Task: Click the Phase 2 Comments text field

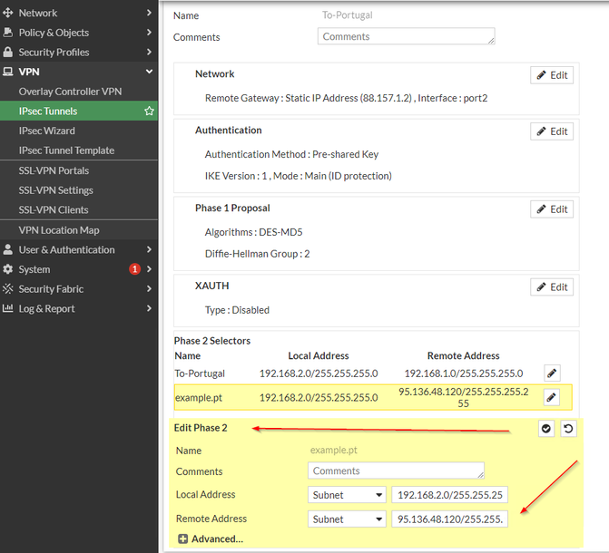Action: pos(396,471)
